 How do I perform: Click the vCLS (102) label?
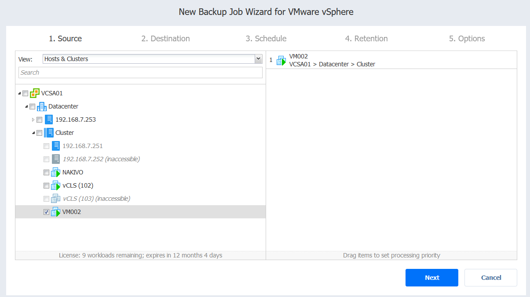(78, 185)
